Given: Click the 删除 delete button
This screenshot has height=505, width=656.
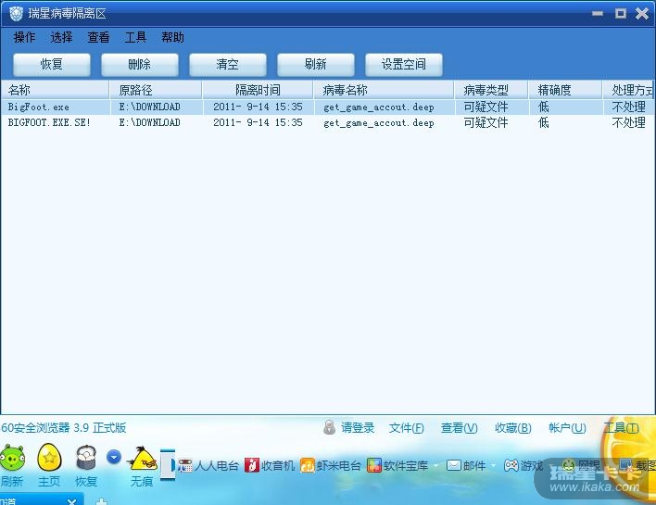Looking at the screenshot, I should click(x=140, y=65).
